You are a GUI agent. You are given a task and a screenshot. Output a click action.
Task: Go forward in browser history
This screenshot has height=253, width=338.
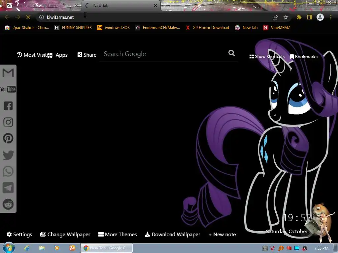pos(18,17)
